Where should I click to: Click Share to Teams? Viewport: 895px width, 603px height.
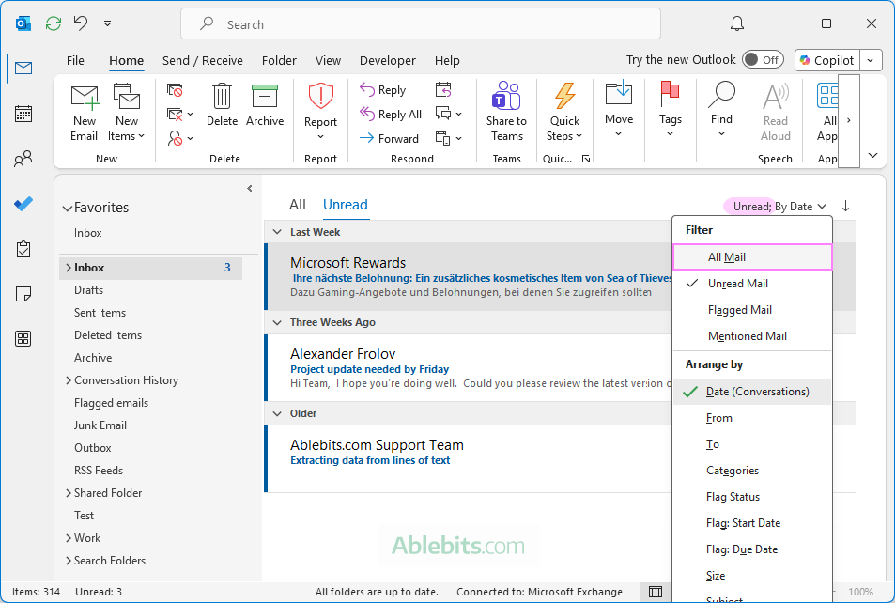click(x=507, y=112)
